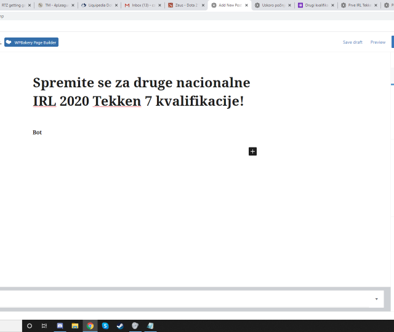The height and width of the screenshot is (332, 394).
Task: Click the 'Bot' paragraph text
Action: tap(37, 132)
